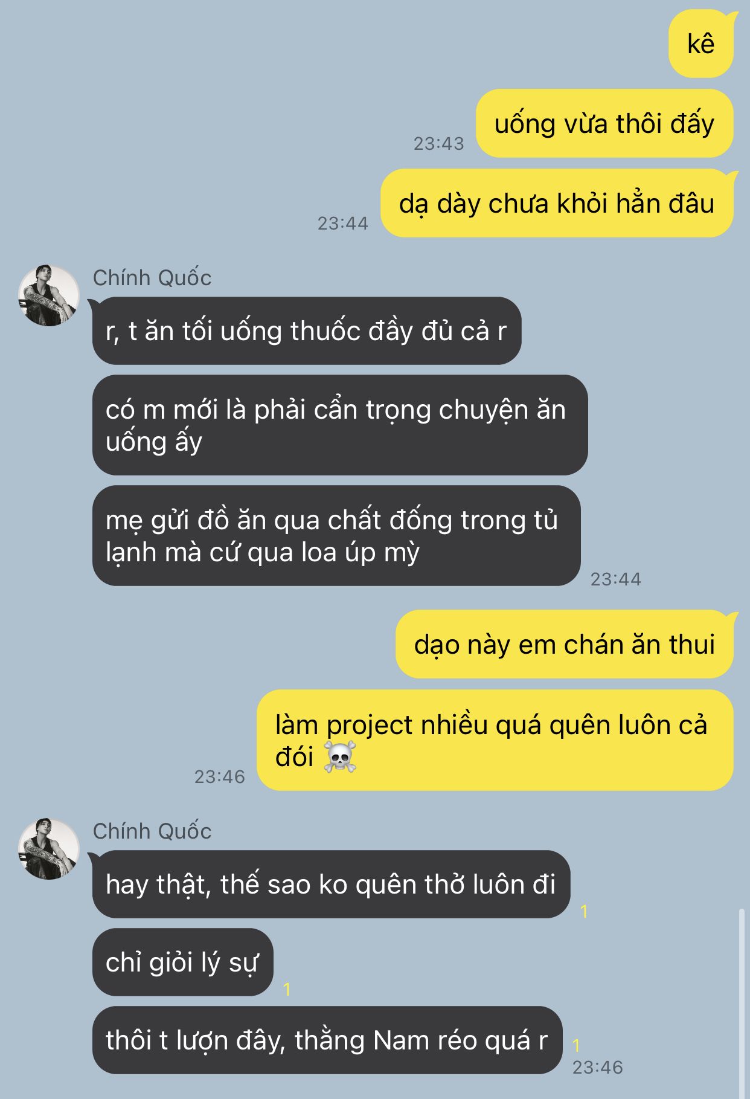Click the chat scrollbar on the right edge
Image resolution: width=750 pixels, height=1099 pixels.
point(742,1003)
